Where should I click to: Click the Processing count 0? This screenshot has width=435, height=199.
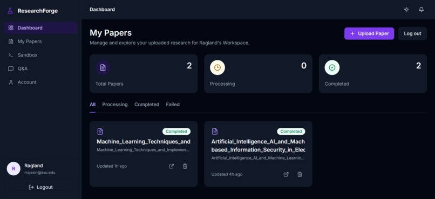304,66
